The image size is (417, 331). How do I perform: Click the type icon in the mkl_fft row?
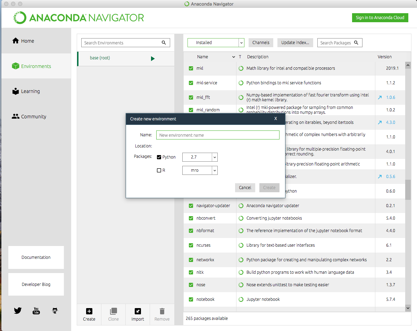[x=241, y=97]
